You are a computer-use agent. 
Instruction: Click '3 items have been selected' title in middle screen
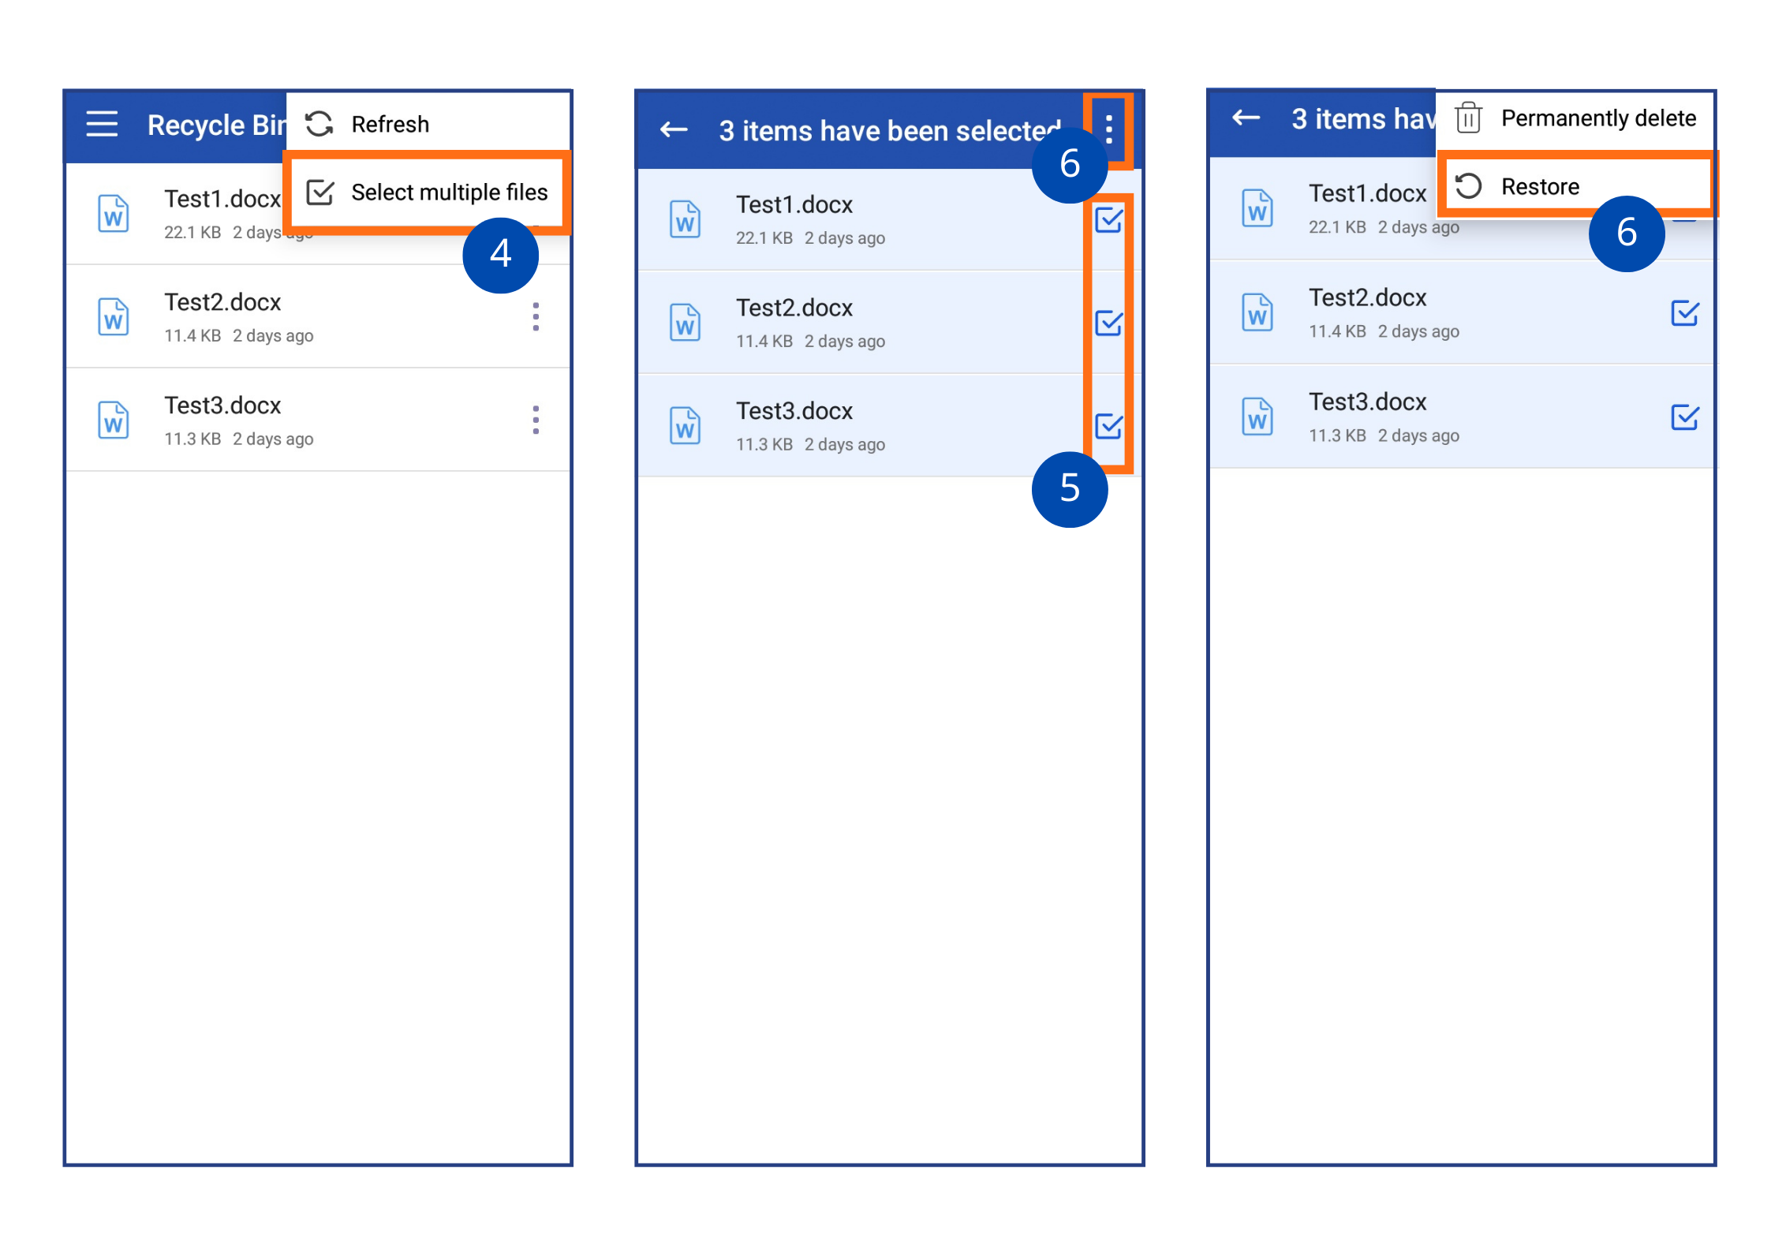coord(890,130)
